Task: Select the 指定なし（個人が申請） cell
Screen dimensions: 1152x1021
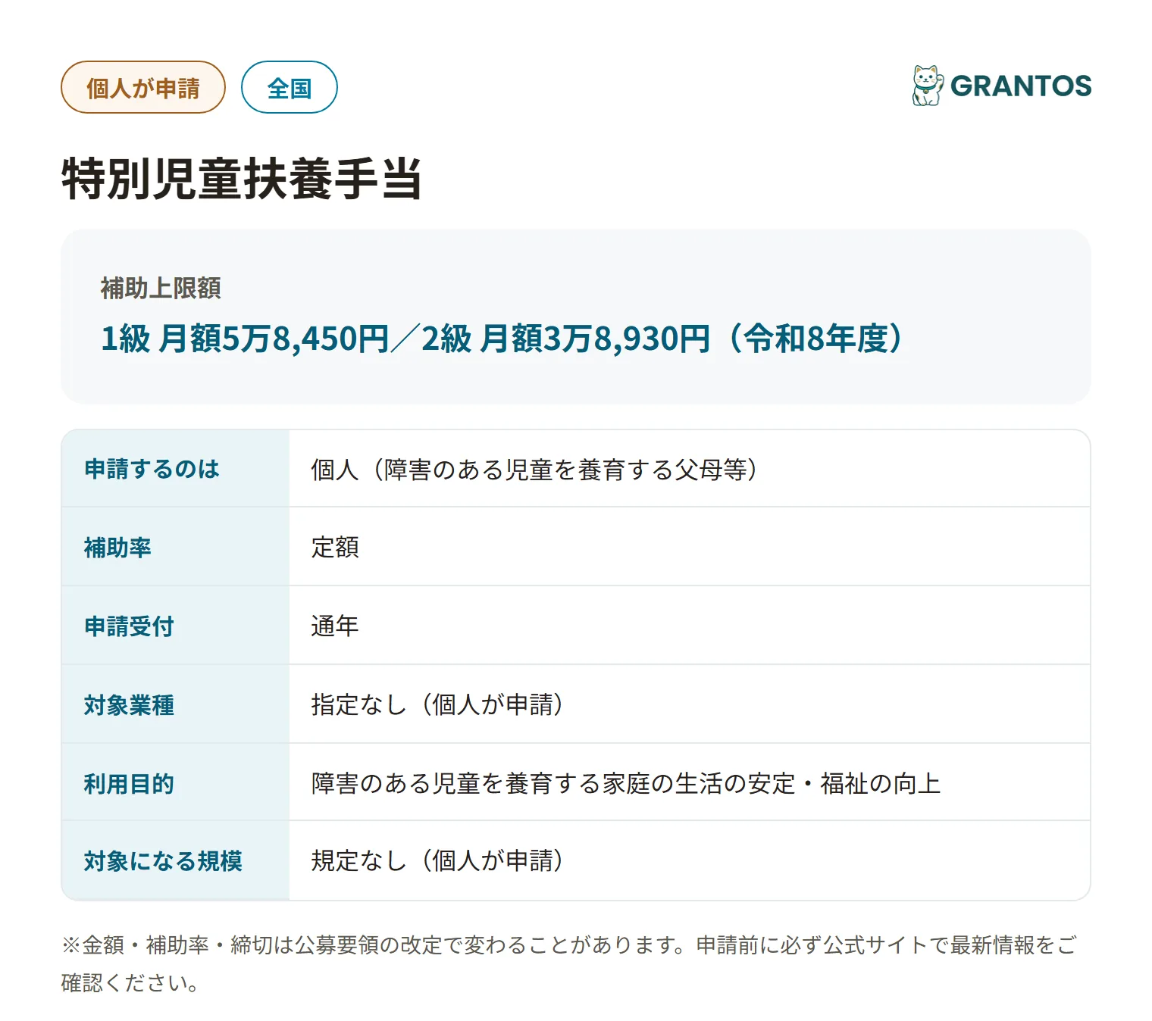Action: [x=689, y=704]
